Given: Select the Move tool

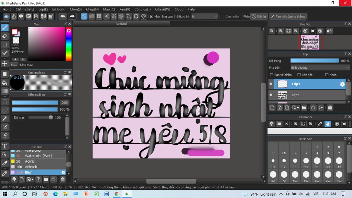Looking at the screenshot, I should [5, 63].
